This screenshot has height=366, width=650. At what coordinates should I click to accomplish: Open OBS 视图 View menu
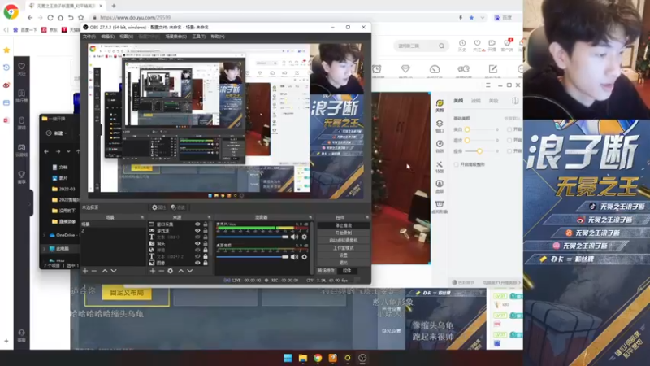(x=127, y=37)
